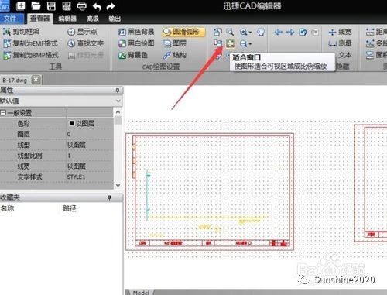
Task: Click the right arrow navigation icon
Action: coord(290,32)
